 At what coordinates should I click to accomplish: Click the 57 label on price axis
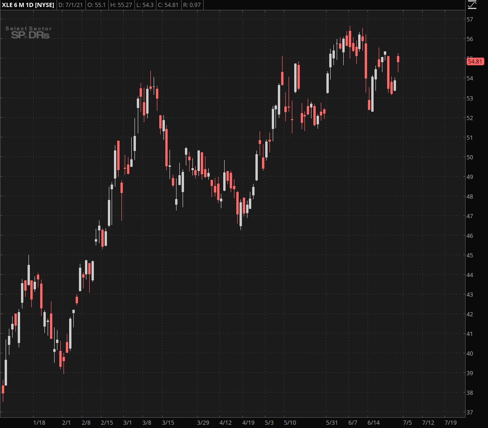tap(470, 20)
